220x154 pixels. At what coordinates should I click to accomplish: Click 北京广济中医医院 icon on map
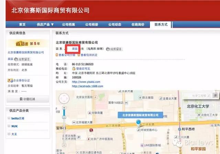[x=89, y=139]
